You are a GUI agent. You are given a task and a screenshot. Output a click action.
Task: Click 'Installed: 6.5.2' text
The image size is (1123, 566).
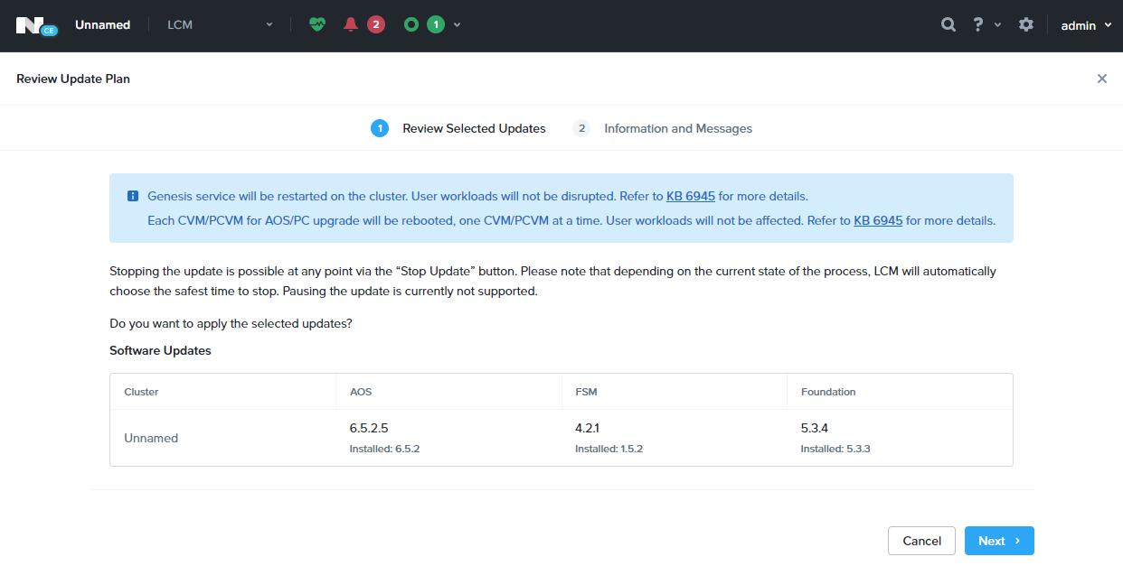pos(384,449)
